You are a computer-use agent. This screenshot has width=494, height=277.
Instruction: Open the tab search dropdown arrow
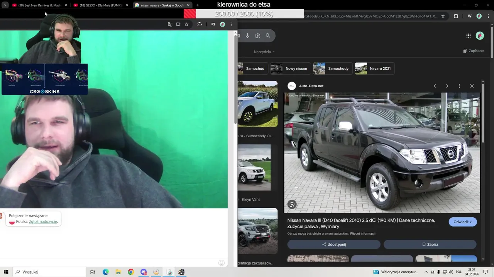point(5,5)
